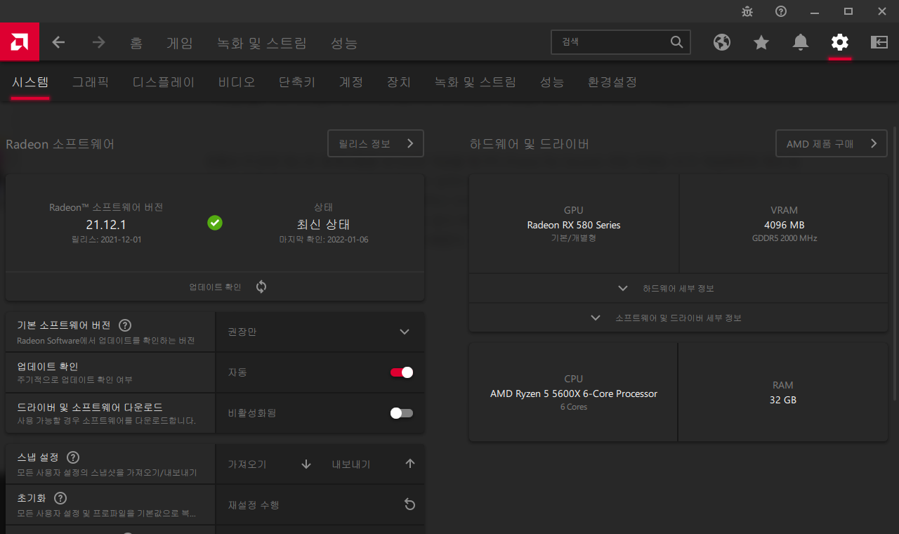Click 가져오기 import label

point(247,464)
